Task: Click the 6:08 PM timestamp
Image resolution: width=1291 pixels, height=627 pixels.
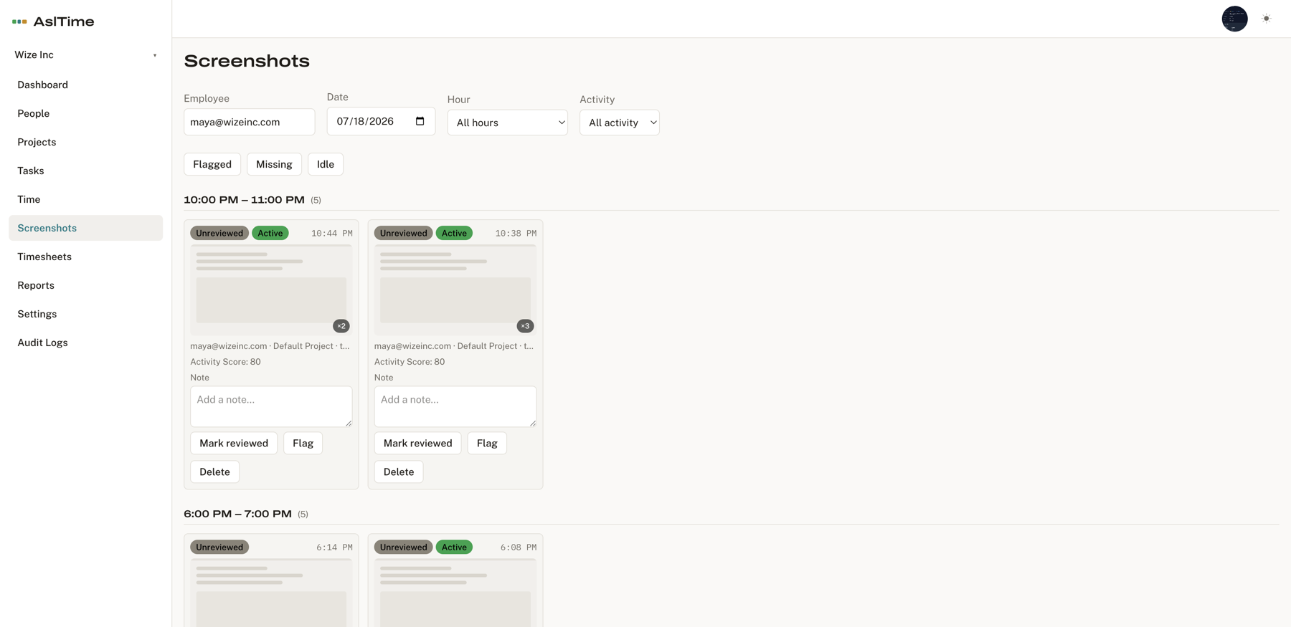Action: click(x=519, y=547)
